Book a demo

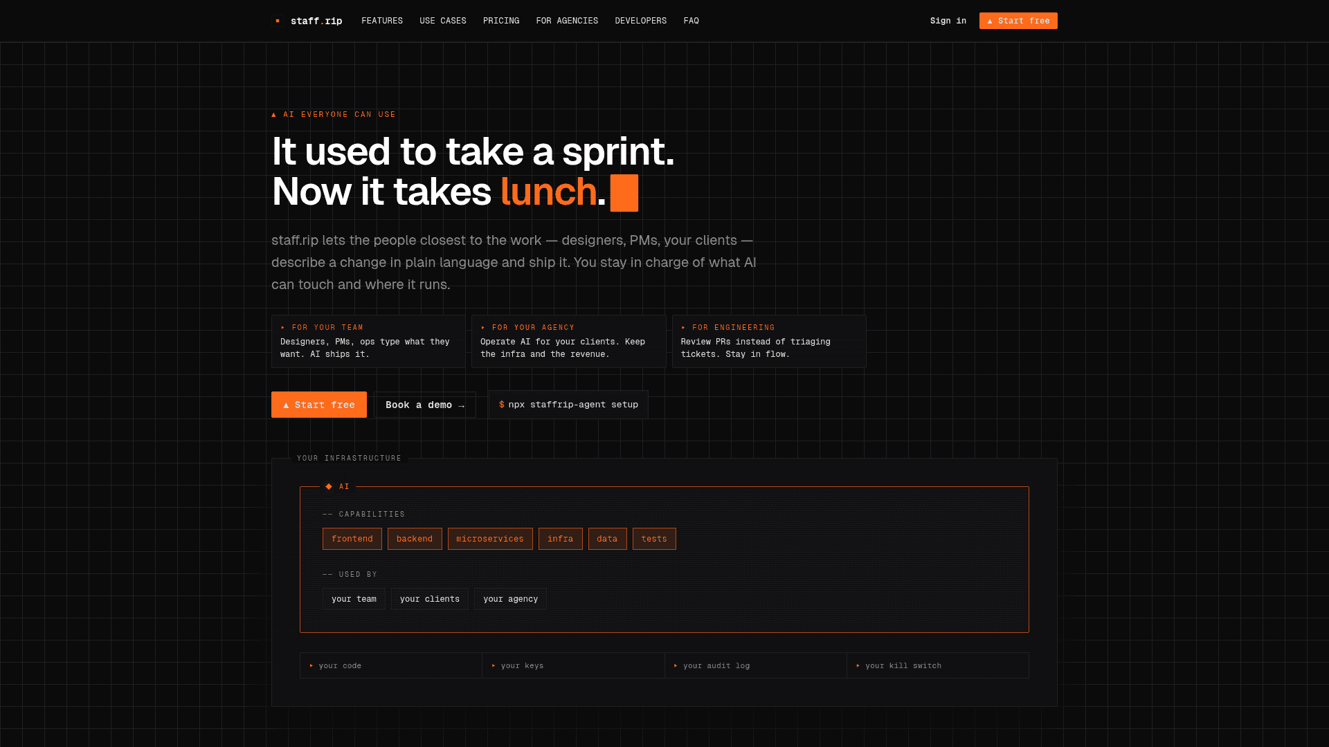coord(425,405)
